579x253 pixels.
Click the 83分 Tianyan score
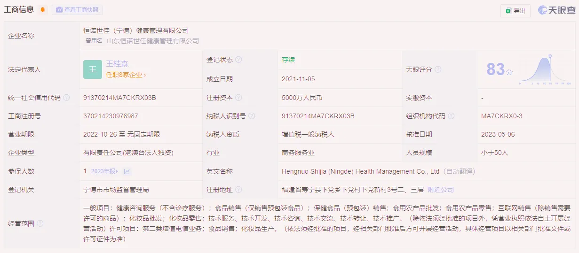499,70
